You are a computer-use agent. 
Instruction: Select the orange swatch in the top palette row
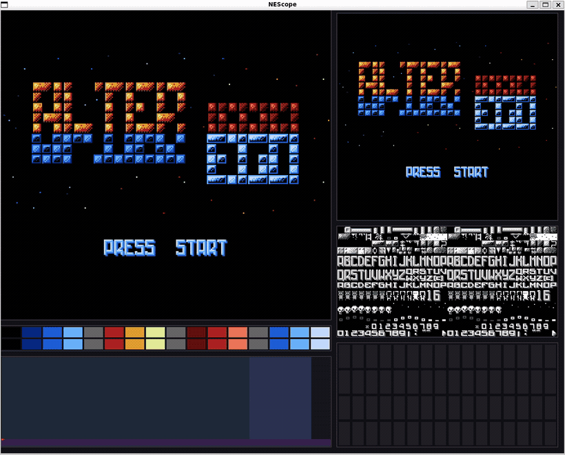(x=135, y=332)
